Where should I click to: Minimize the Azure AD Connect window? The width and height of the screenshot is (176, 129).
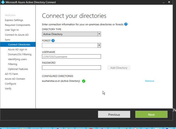coord(164,2)
